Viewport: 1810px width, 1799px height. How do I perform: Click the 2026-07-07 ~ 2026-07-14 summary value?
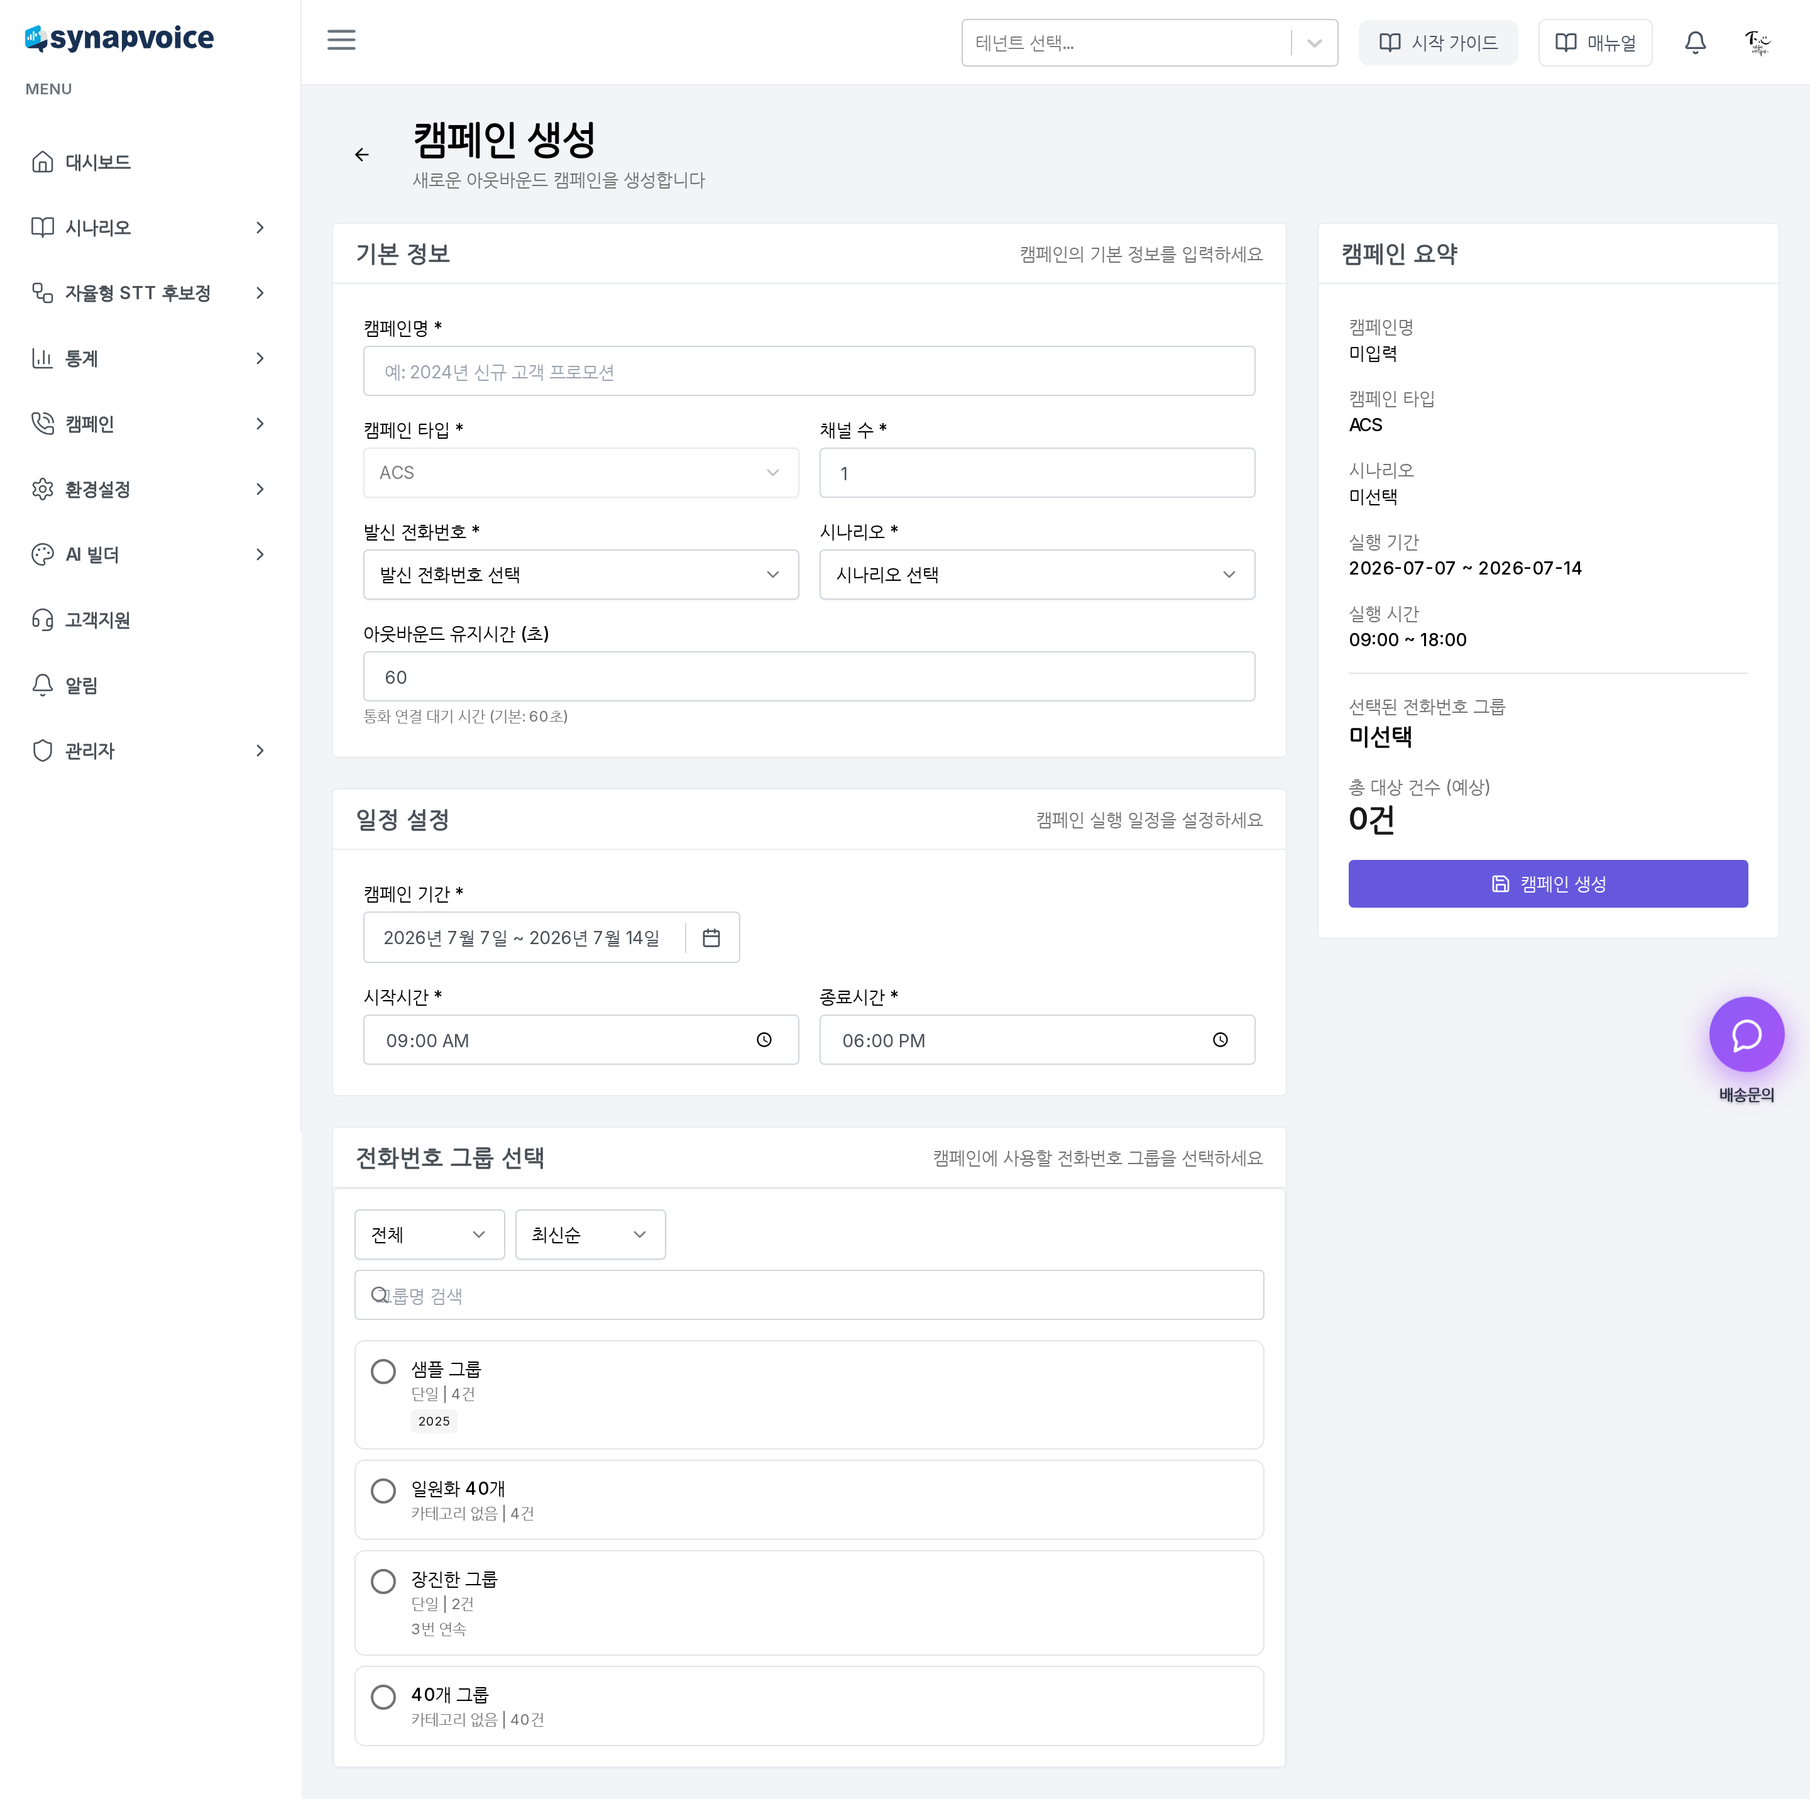tap(1465, 568)
